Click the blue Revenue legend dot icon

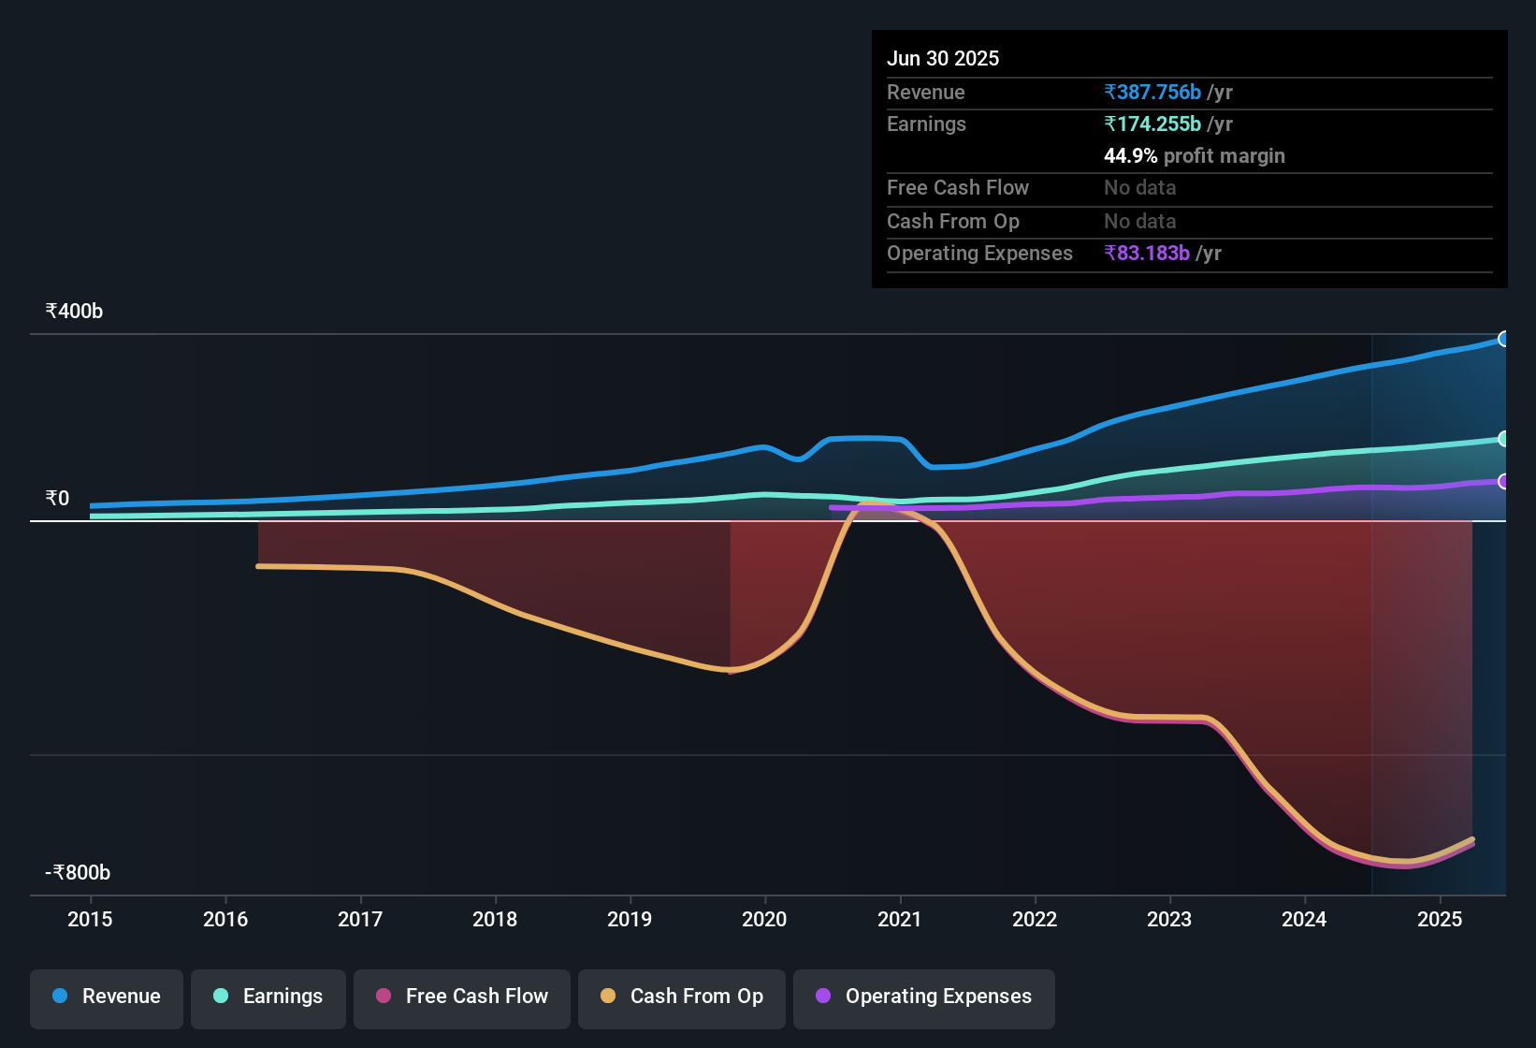(x=59, y=997)
